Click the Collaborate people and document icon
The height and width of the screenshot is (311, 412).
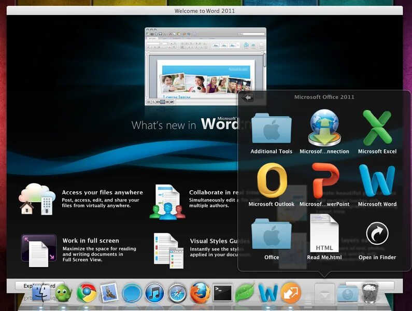[x=167, y=202]
